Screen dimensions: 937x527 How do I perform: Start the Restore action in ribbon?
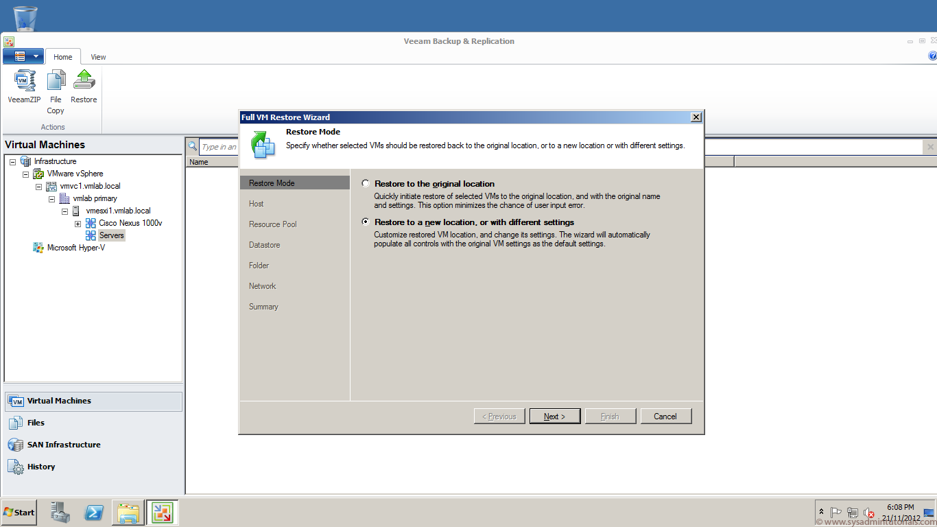tap(84, 86)
